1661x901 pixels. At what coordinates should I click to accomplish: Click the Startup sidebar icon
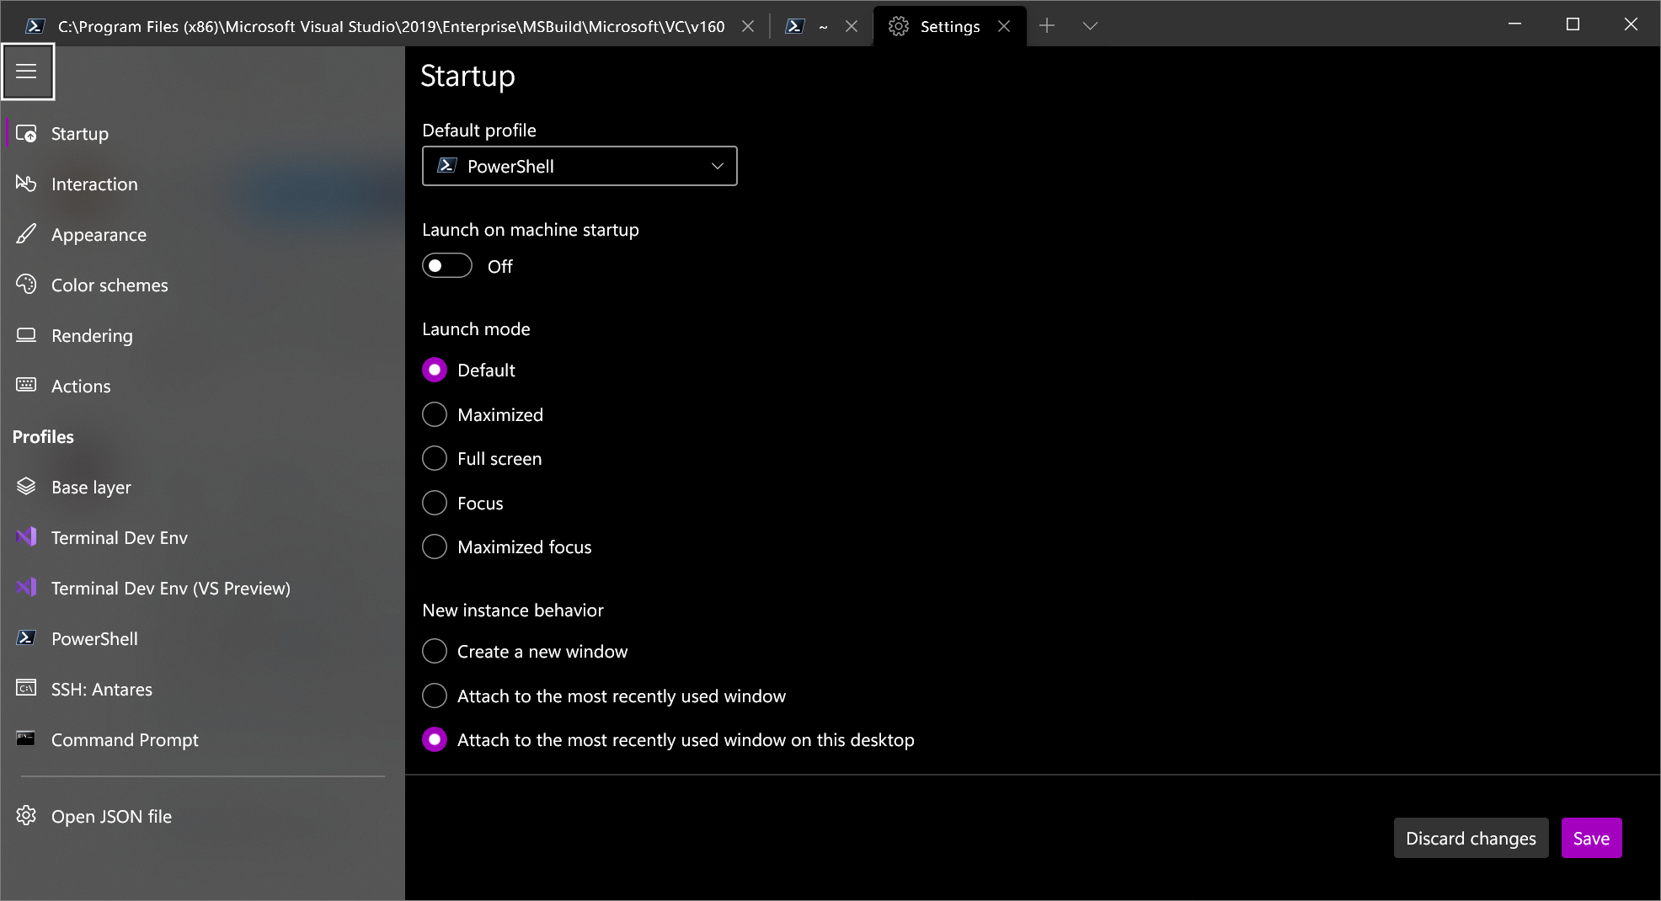click(26, 134)
